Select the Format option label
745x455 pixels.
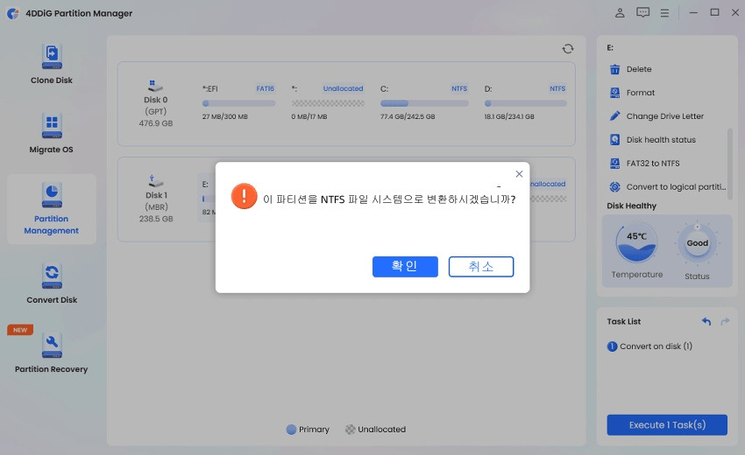click(641, 93)
